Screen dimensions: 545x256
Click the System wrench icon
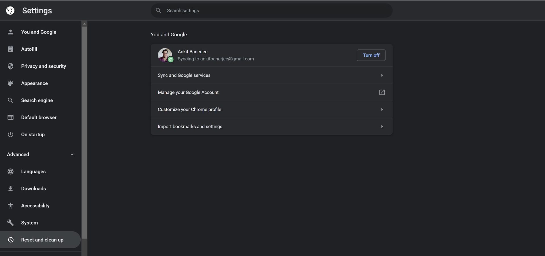tap(11, 223)
